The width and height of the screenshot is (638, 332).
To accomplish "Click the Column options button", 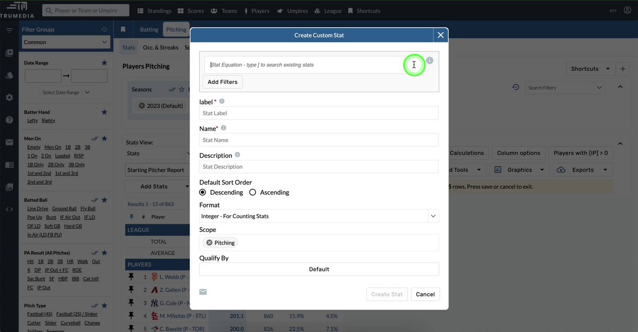I will [519, 153].
